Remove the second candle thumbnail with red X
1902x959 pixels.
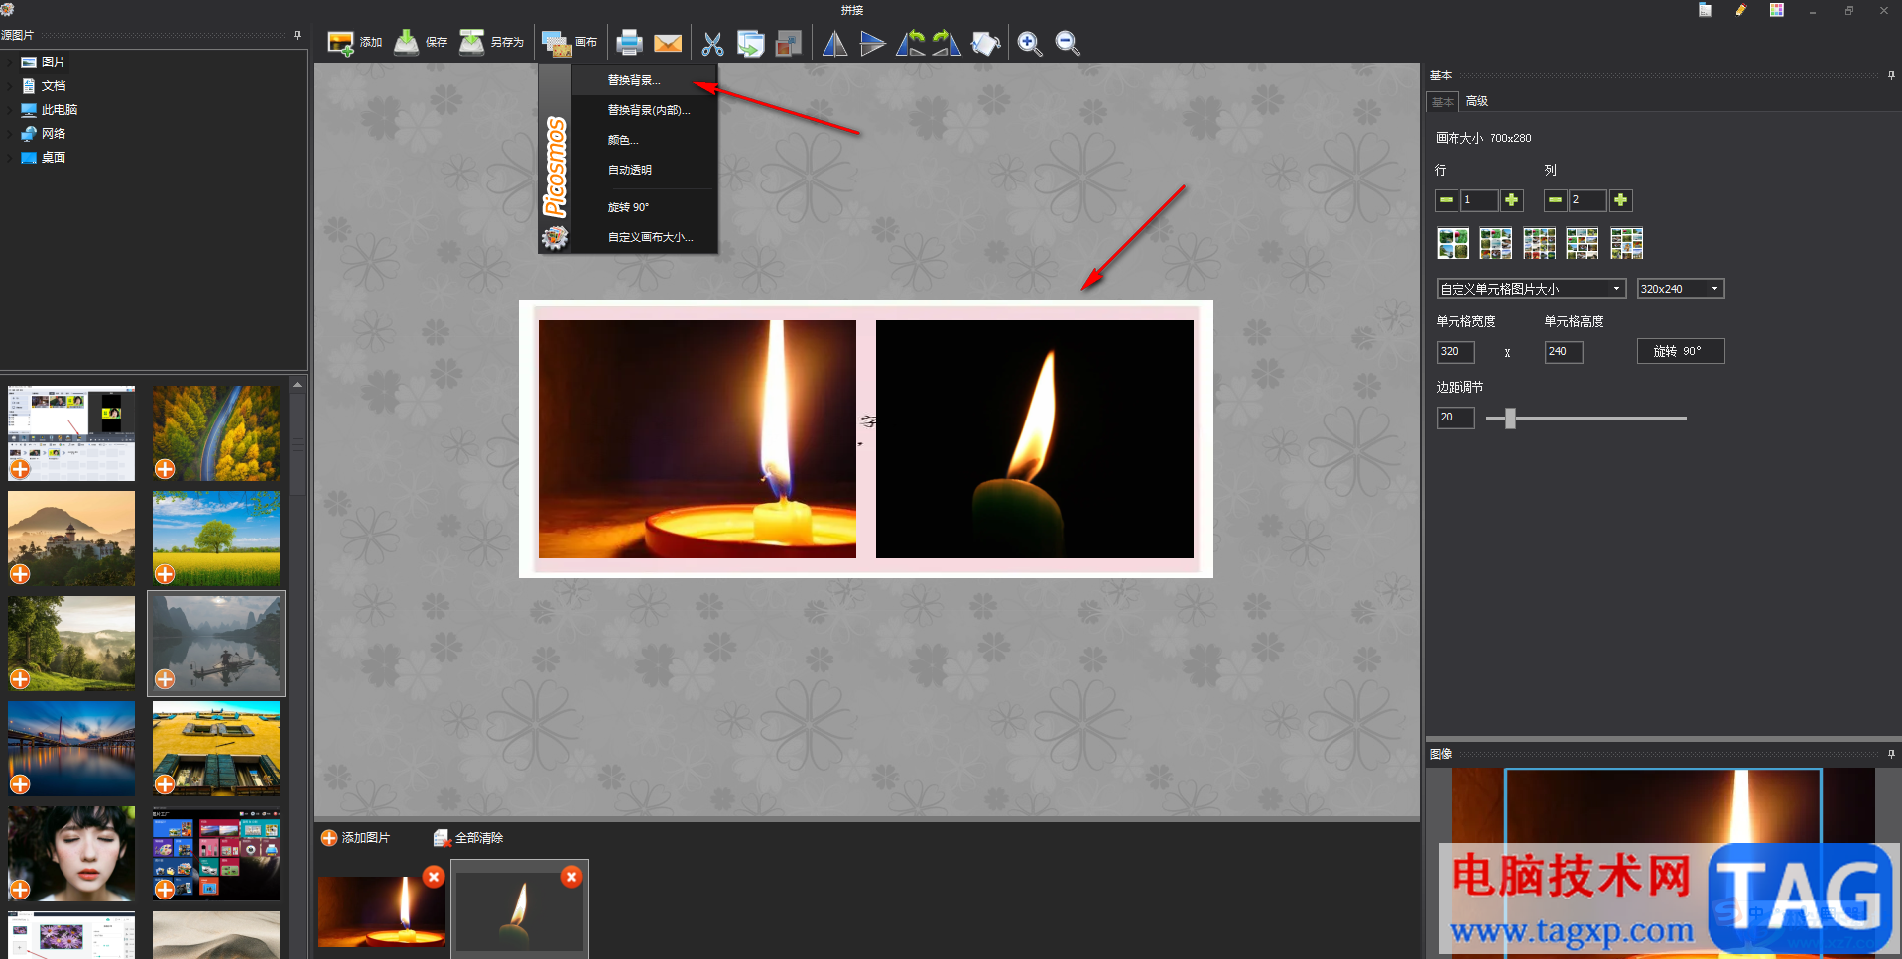(571, 877)
